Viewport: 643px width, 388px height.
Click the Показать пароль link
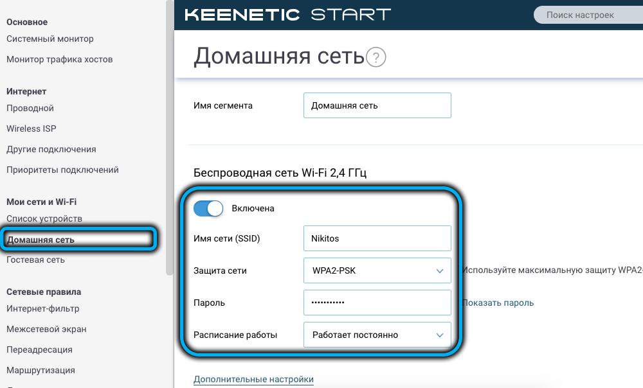coord(498,303)
